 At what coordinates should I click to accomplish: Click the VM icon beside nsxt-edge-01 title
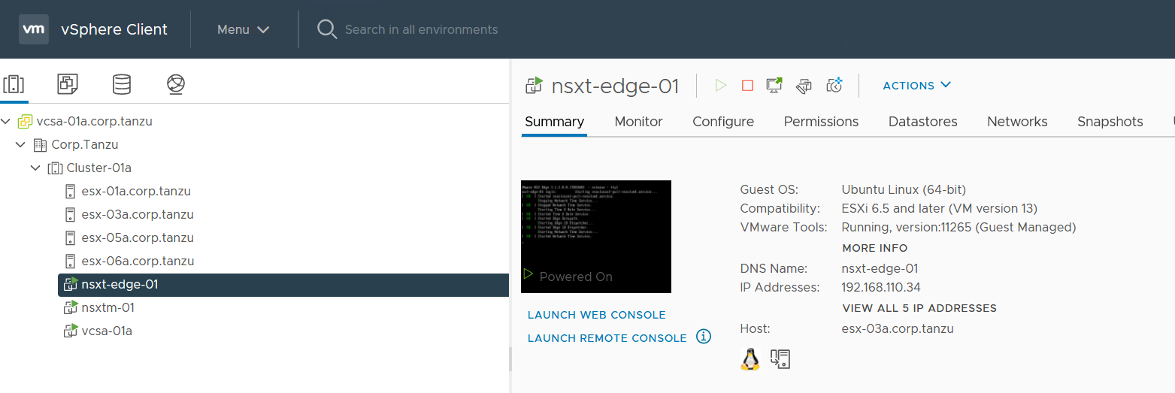click(x=535, y=85)
